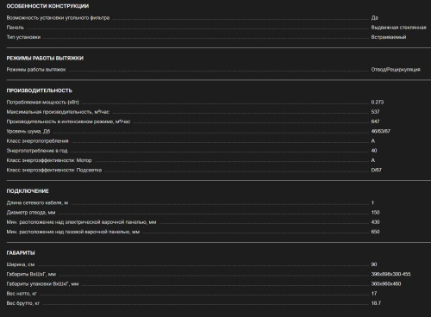
Task: Click the ПОДКЛЮЧЕНИЕ section heading
Action: click(x=28, y=191)
